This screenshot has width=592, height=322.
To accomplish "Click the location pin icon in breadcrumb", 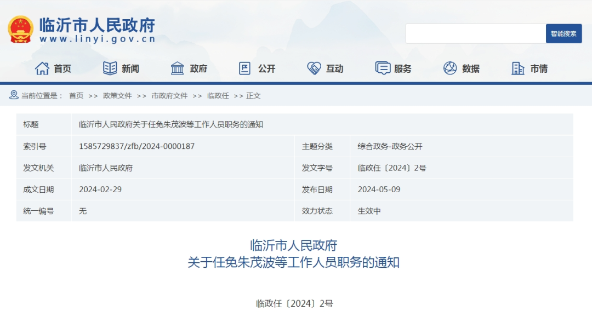I will [14, 95].
